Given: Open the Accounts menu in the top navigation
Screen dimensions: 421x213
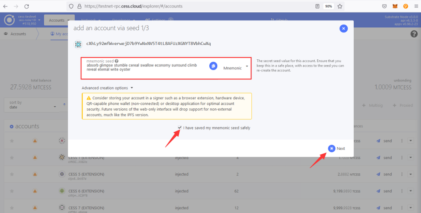Looking at the screenshot, I should [59, 20].
